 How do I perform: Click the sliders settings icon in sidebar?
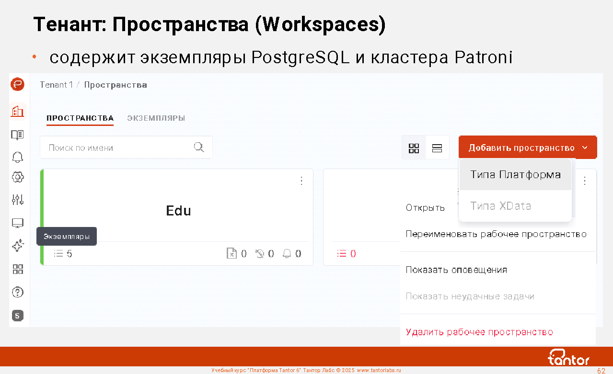tap(18, 199)
